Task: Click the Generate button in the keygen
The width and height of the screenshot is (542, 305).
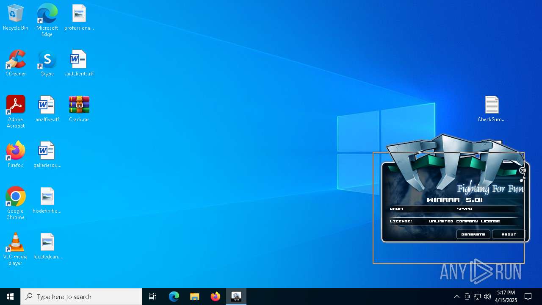Action: tap(473, 234)
